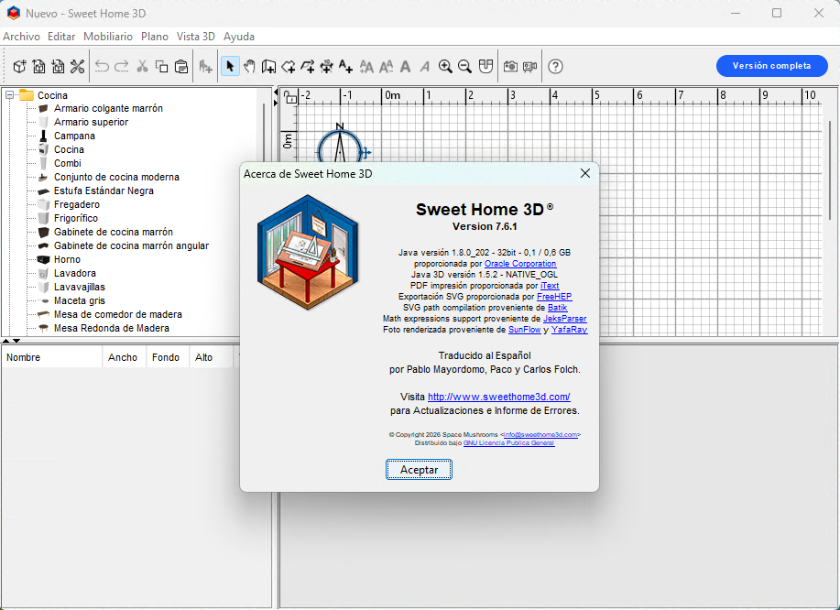The width and height of the screenshot is (840, 610).
Task: Create a video with the camcorder icon
Action: [529, 67]
